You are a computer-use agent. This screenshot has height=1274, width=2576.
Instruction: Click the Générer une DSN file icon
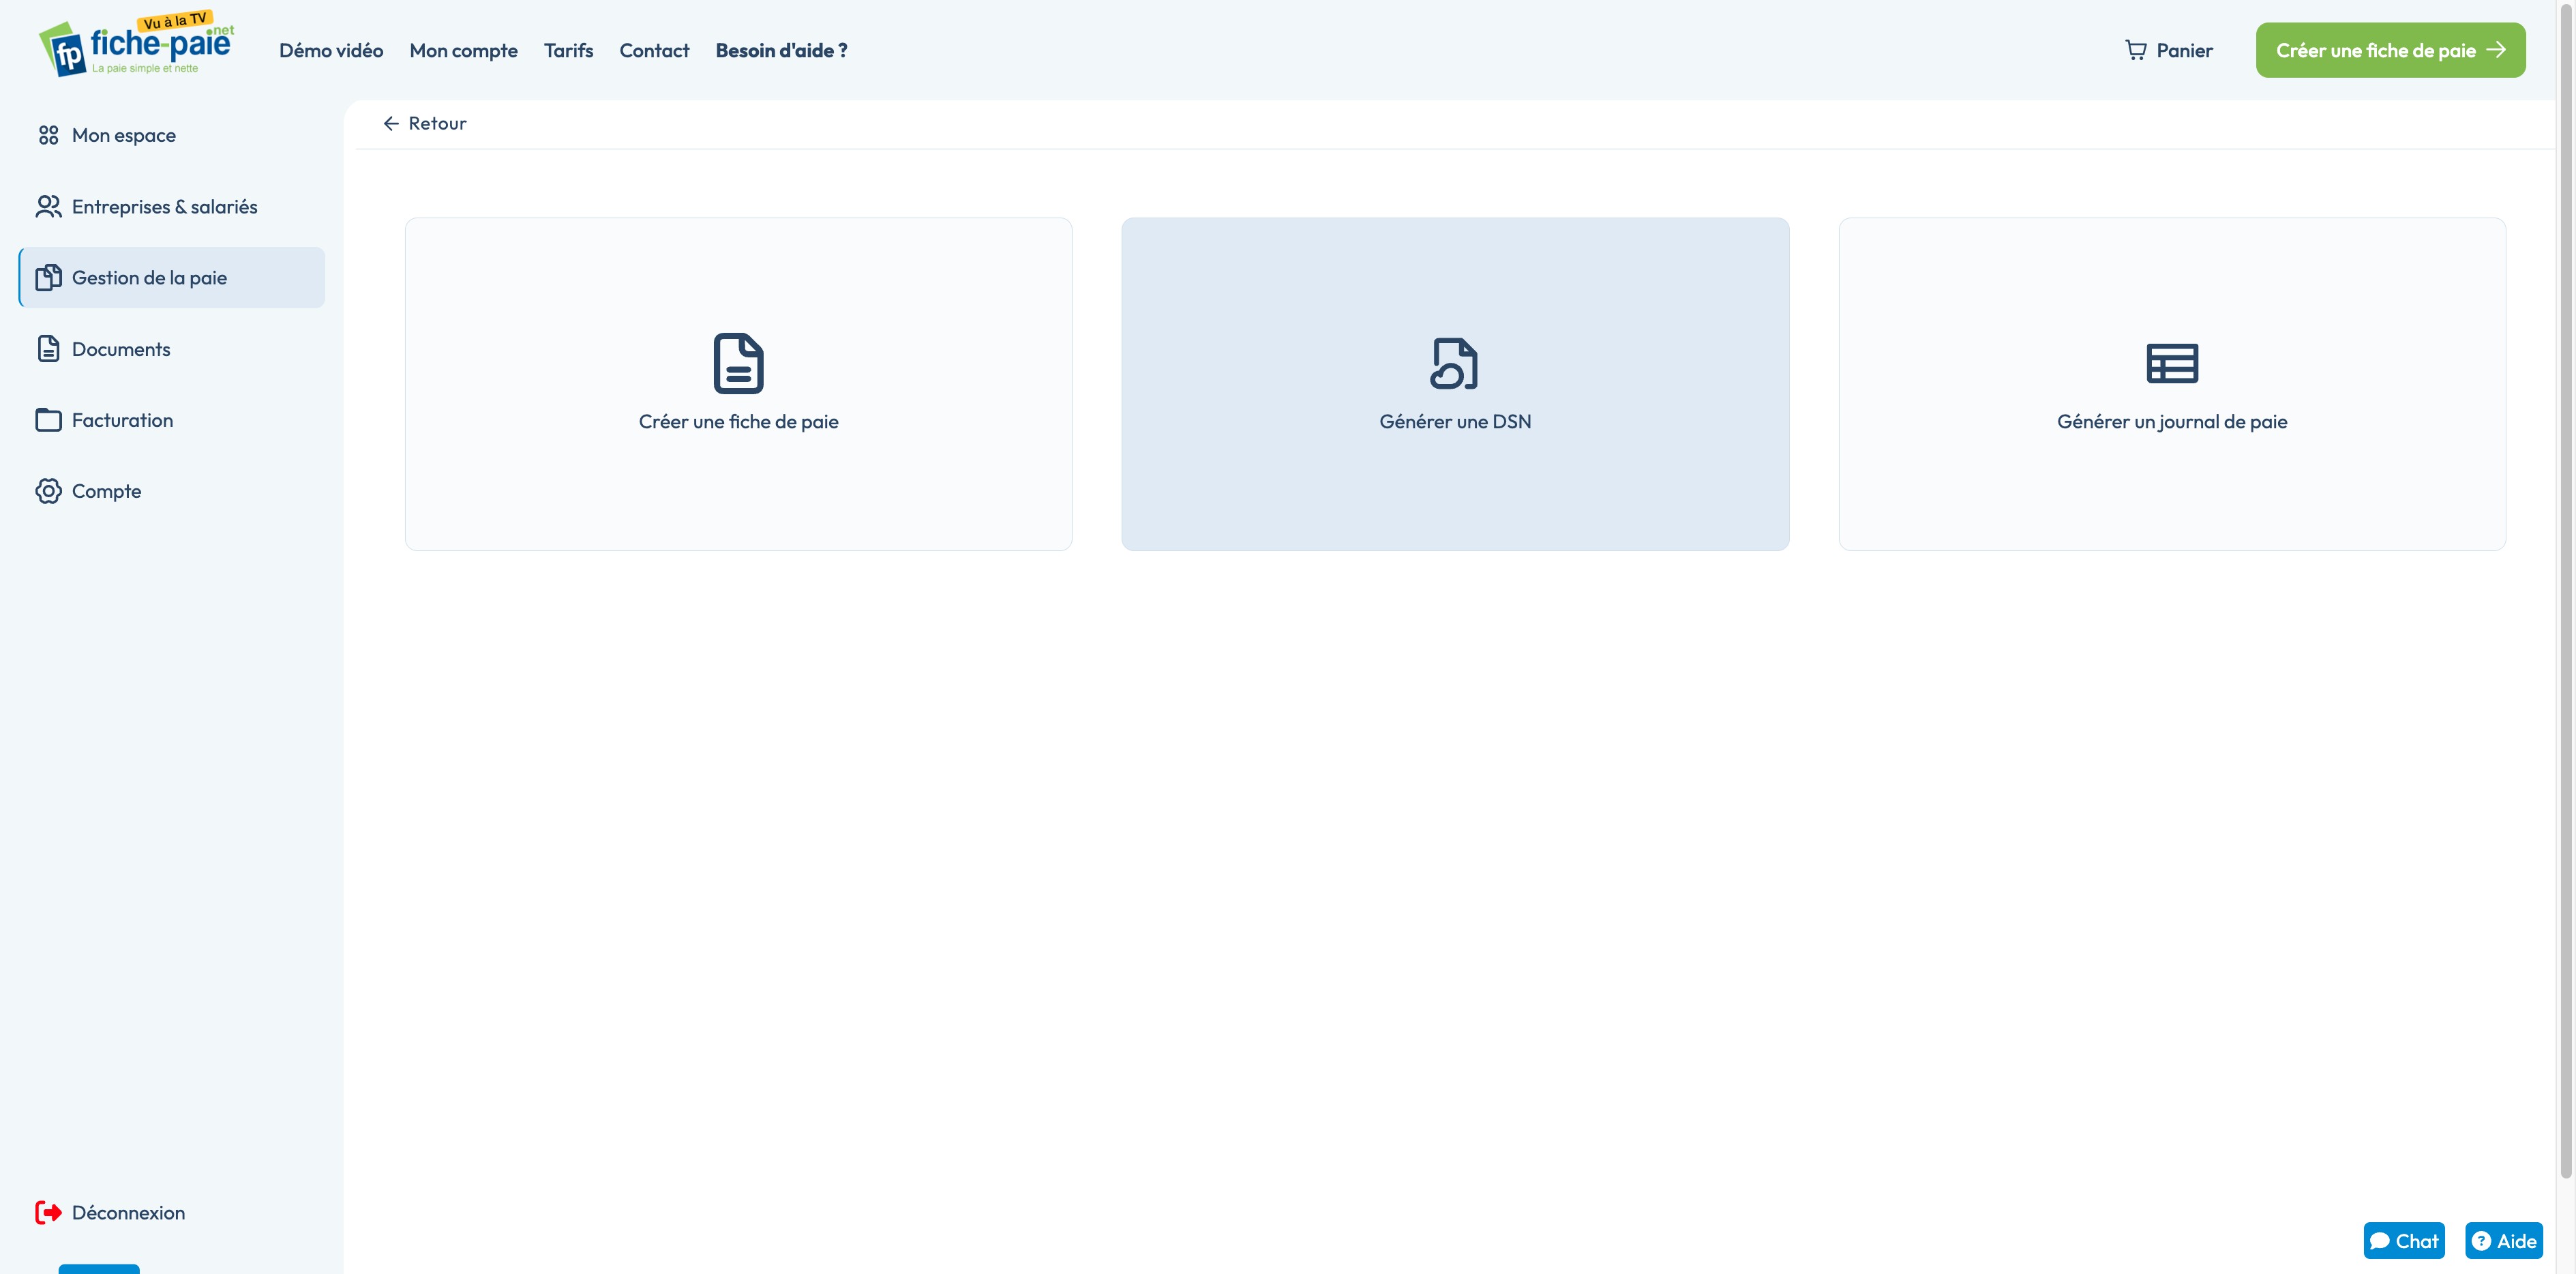coord(1454,363)
